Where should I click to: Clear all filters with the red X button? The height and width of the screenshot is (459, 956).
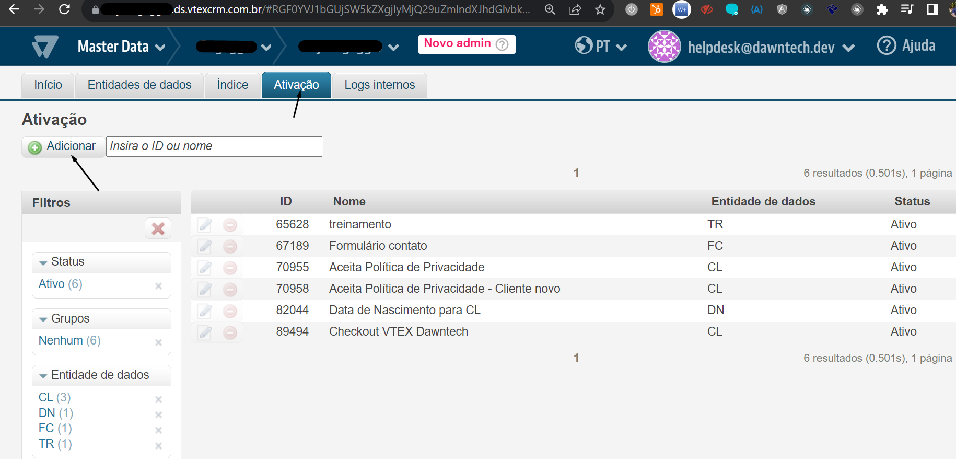tap(158, 228)
